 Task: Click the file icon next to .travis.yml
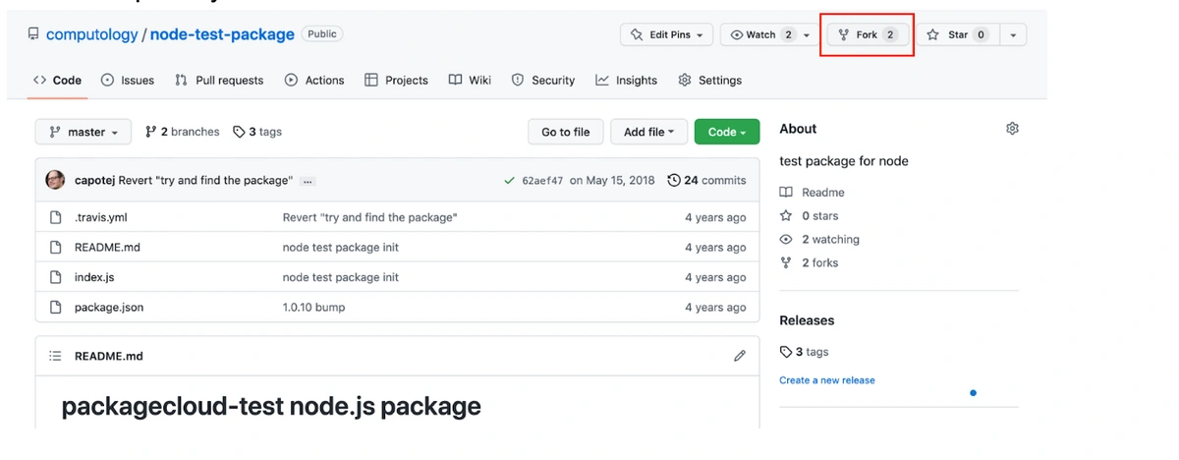56,217
